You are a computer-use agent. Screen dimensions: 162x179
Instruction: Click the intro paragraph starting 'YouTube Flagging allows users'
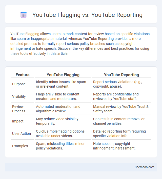pos(80,44)
